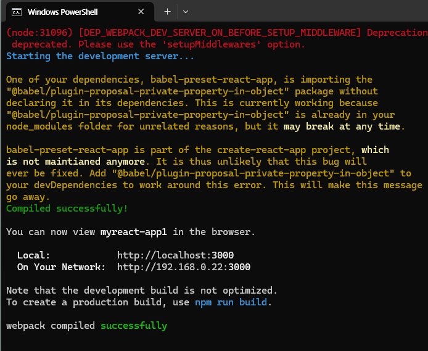Click 'Note that the development build' line
Image resolution: width=428 pixels, height=351 pixels.
pyautogui.click(x=142, y=291)
